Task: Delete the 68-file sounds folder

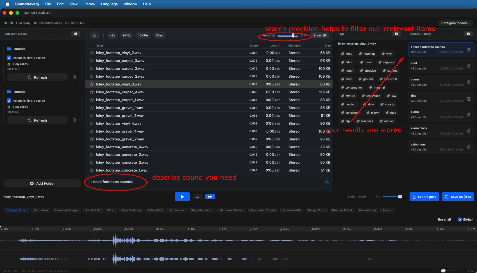Action: click(x=74, y=120)
